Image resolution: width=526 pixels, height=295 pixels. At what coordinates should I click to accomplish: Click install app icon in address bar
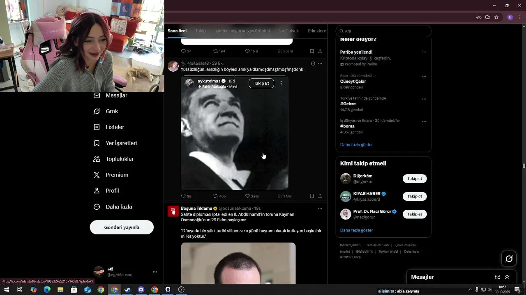click(x=487, y=17)
